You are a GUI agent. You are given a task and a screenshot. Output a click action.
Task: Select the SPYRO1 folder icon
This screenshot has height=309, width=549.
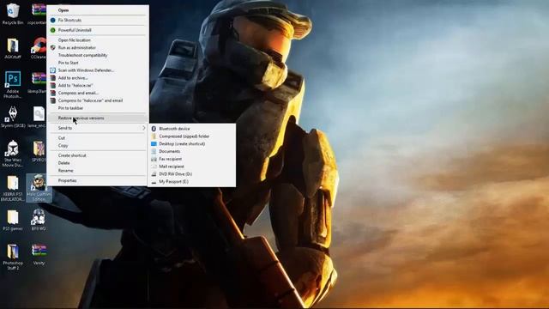pyautogui.click(x=39, y=151)
